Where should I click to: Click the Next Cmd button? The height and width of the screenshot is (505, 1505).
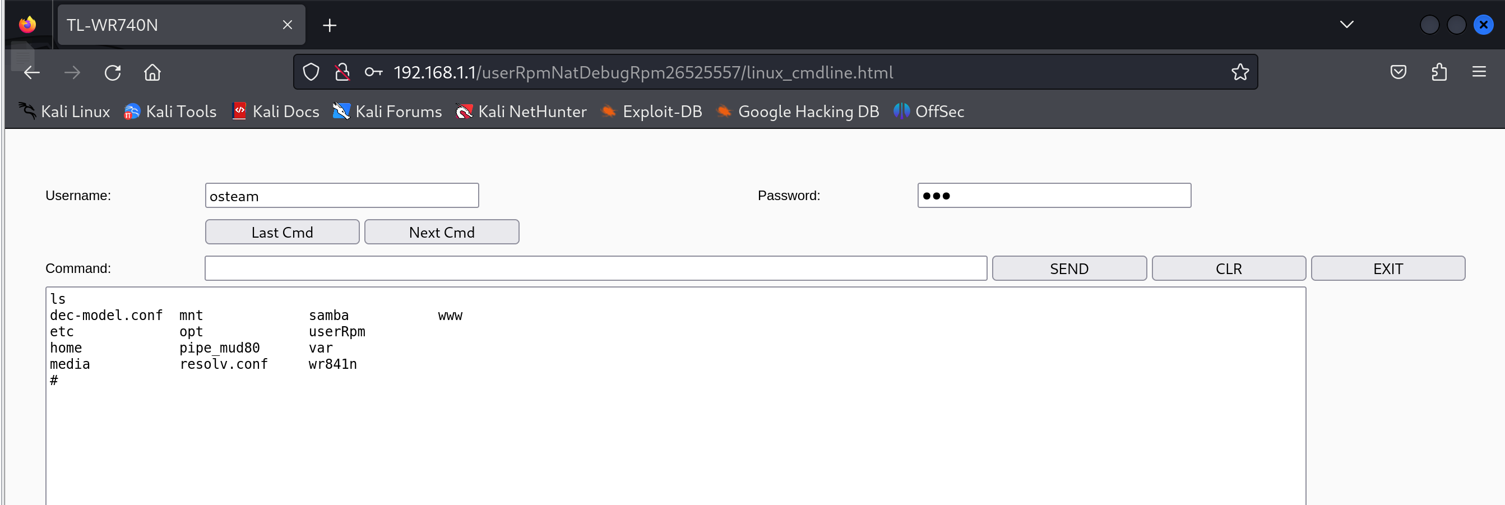[x=442, y=232]
